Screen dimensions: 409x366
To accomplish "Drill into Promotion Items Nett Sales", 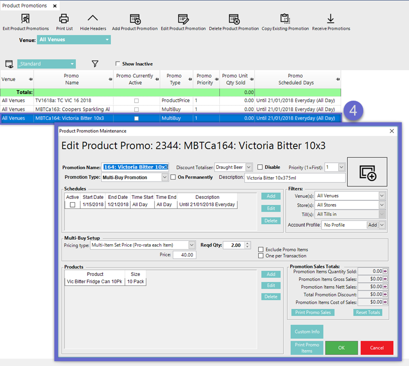I will coord(385,287).
